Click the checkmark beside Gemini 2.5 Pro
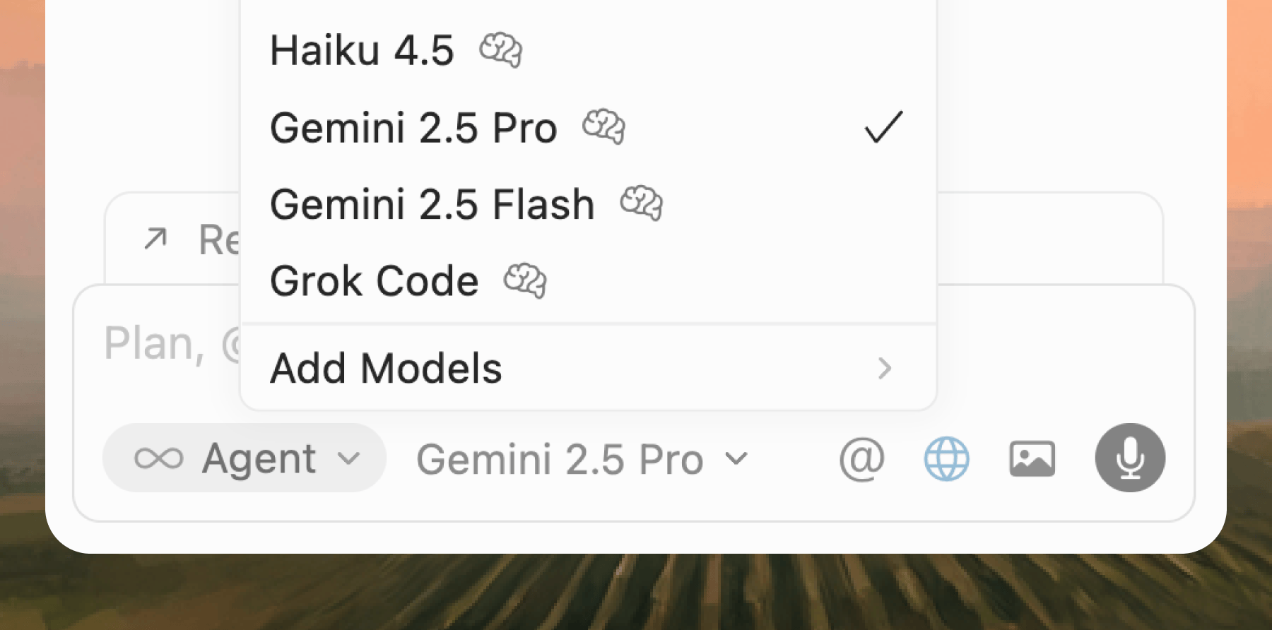The height and width of the screenshot is (630, 1272). coord(883,128)
